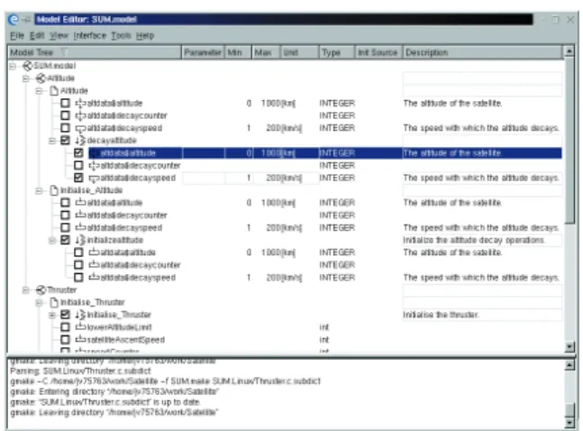Collapse the Initialise_Thruster file node
583x431 pixels.
click(x=39, y=303)
